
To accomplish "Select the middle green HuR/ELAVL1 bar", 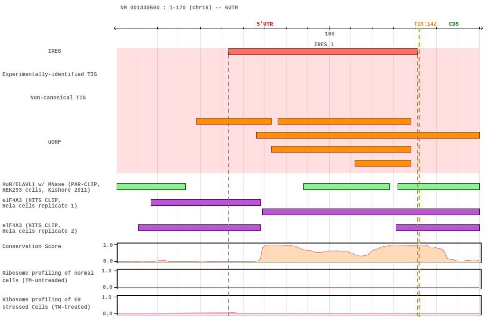I will (x=346, y=187).
